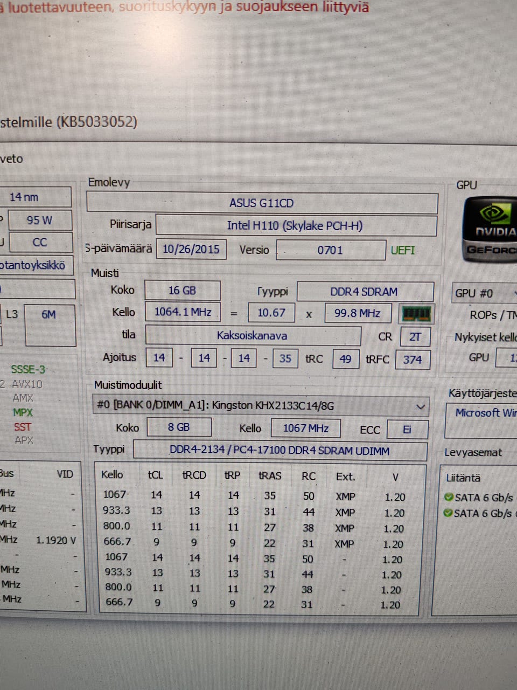Click the tRAS timing field 35
Screen dimensions: 517x690
pos(285,358)
